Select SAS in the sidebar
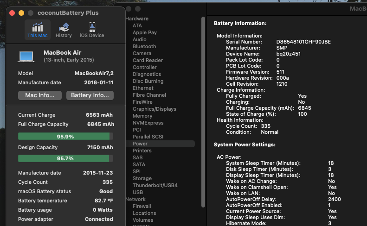This screenshot has height=226, width=367. point(138,157)
